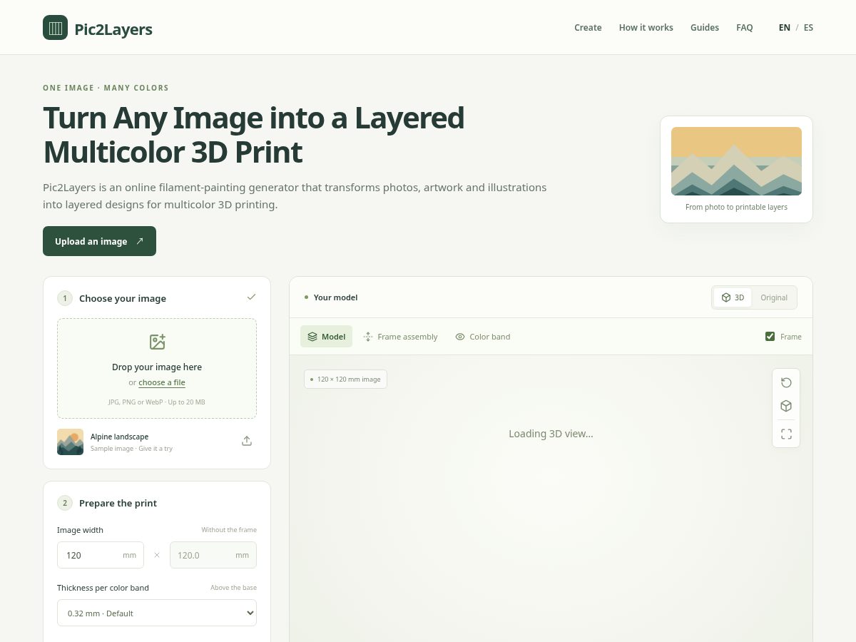Viewport: 856px width, 642px height.
Task: Click the Pic2Layers brand name
Action: [113, 29]
